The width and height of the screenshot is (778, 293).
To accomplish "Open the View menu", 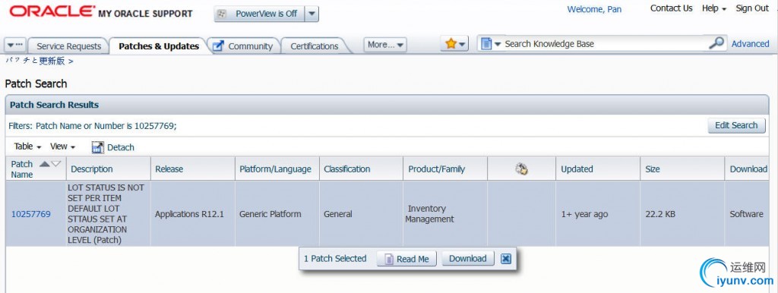I will point(62,146).
